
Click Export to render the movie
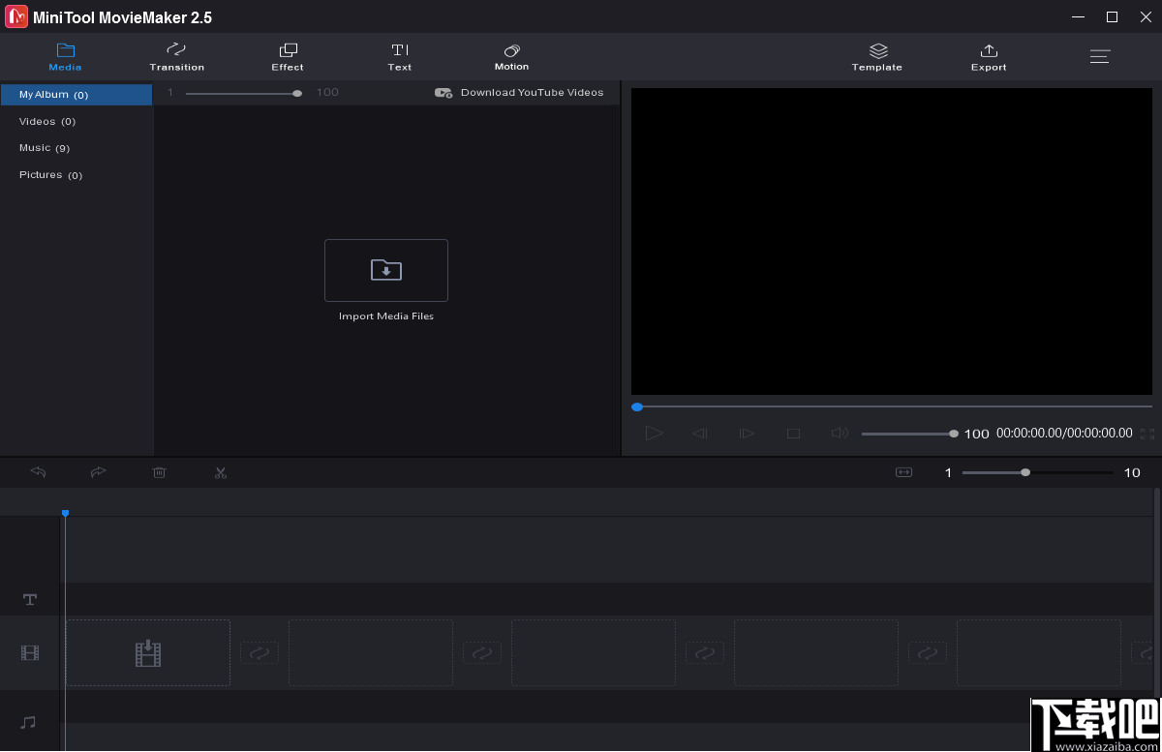(x=988, y=57)
